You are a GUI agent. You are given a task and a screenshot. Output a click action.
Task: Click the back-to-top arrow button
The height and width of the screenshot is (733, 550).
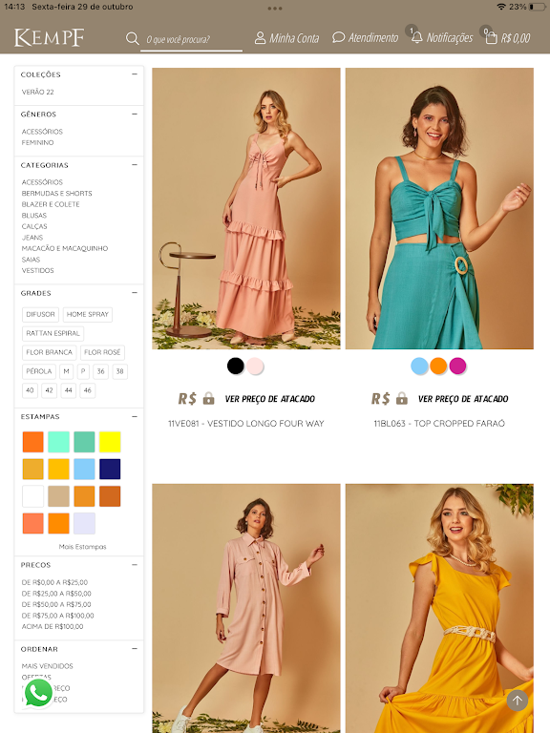[x=518, y=701]
